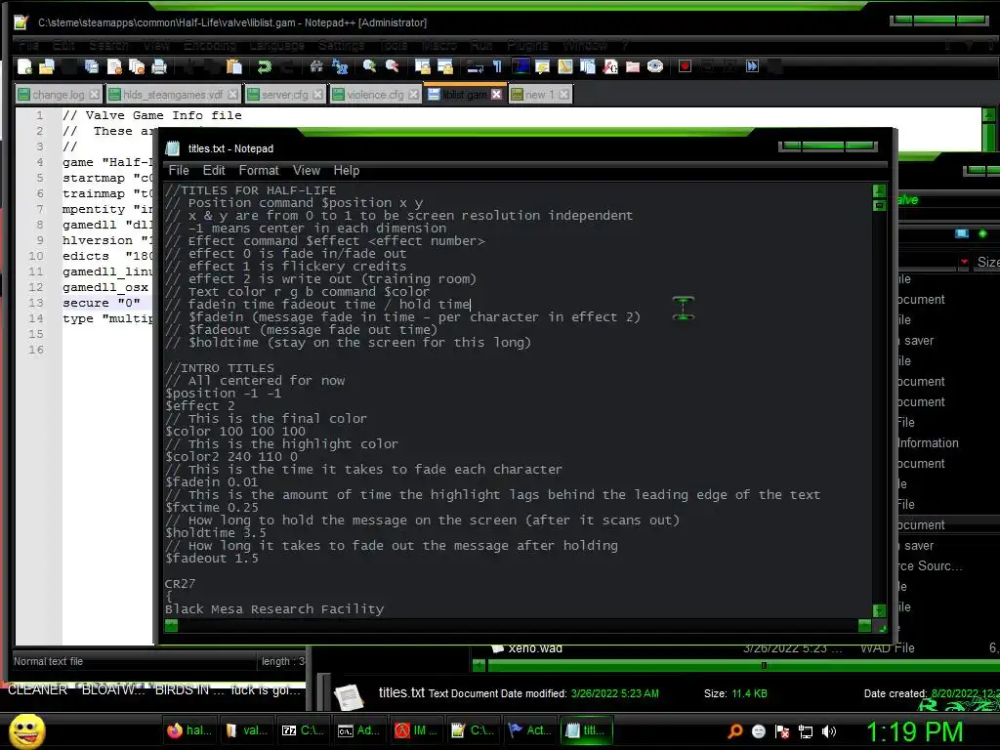Screen dimensions: 1000x750
Task: Switch to the hlds_steamgames.vdf tab
Action: [x=172, y=95]
